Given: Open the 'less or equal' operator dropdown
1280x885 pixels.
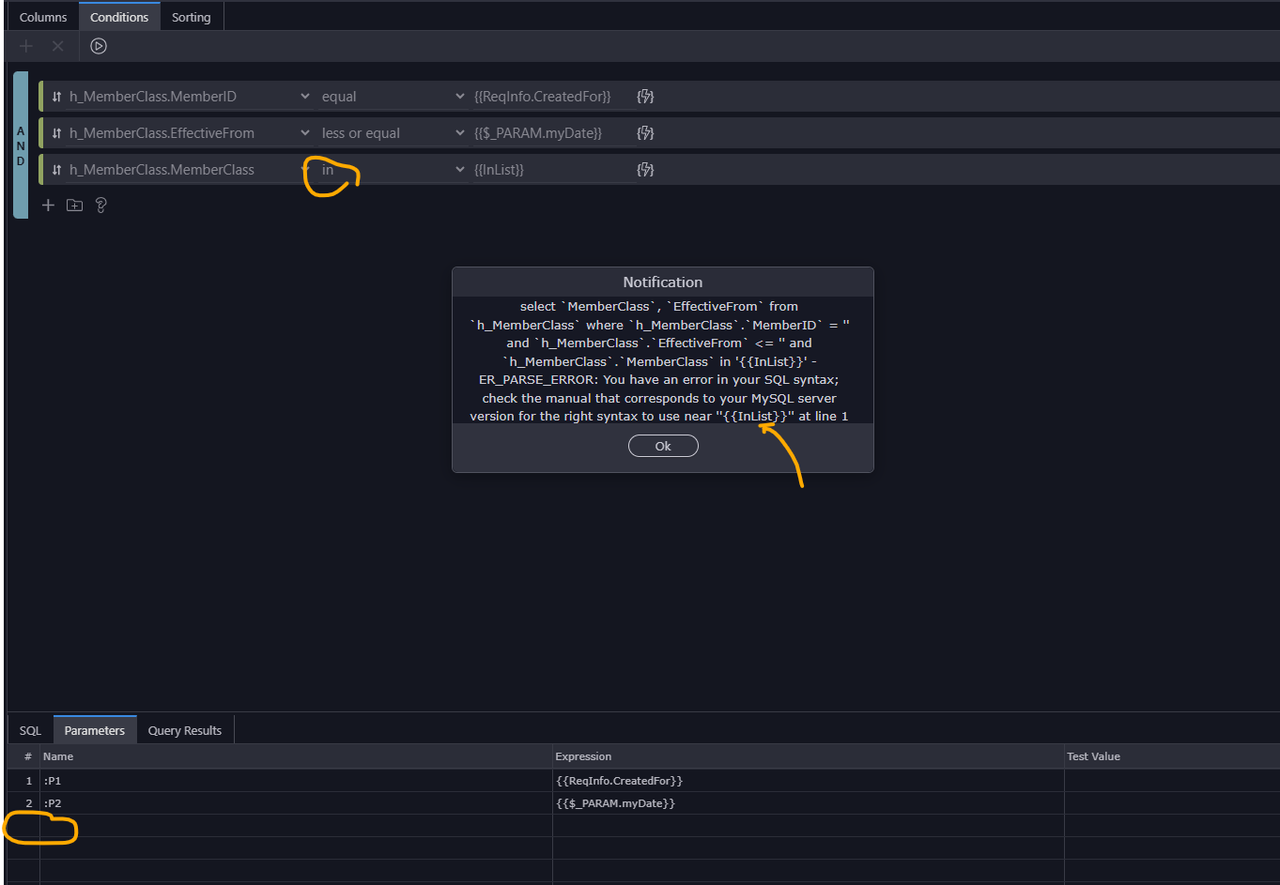Looking at the screenshot, I should click(x=459, y=132).
